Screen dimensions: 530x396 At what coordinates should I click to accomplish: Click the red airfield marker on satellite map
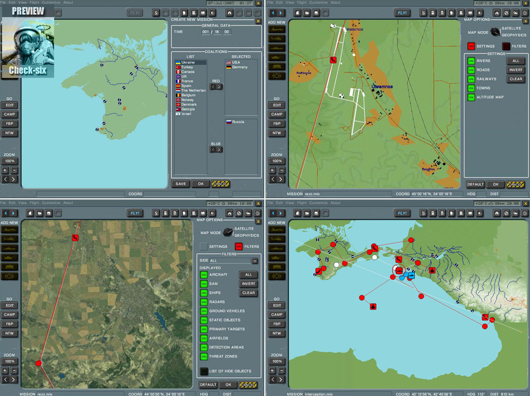[x=75, y=237]
